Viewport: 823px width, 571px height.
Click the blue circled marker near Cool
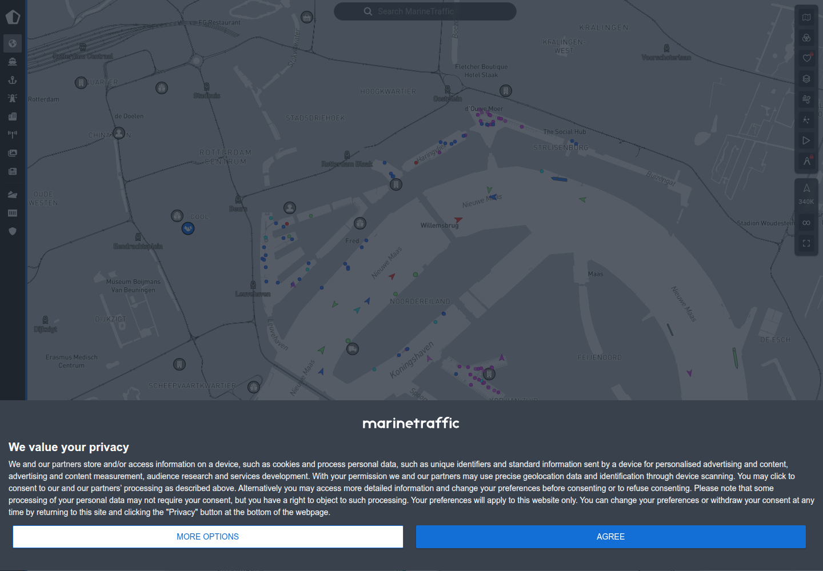pos(188,228)
